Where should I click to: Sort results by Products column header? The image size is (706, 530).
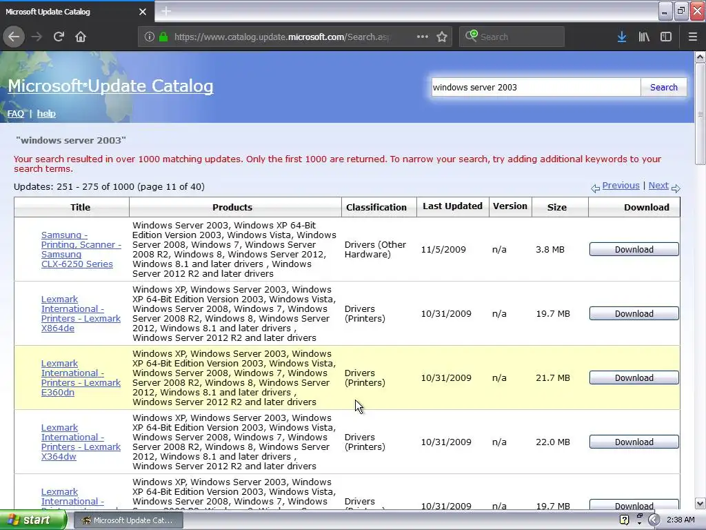coord(232,207)
